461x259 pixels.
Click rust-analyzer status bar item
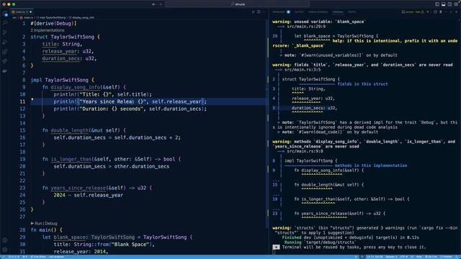(x=56, y=257)
